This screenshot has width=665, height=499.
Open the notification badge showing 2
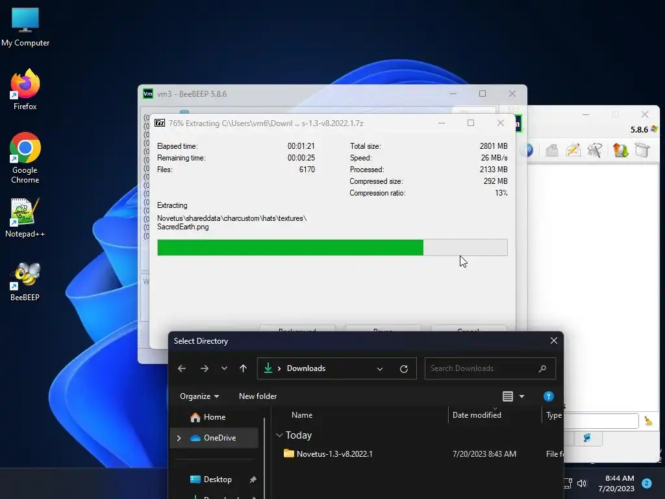coord(647,483)
